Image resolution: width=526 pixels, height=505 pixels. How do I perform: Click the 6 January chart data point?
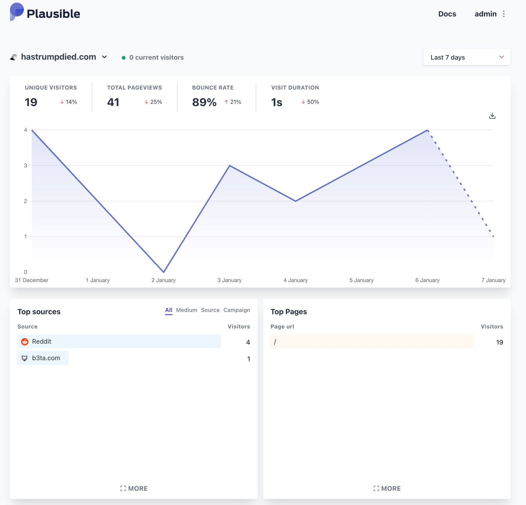click(x=427, y=130)
